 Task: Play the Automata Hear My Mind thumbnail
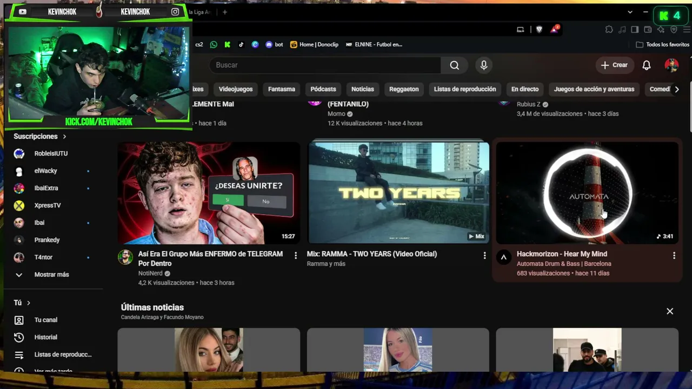tap(587, 193)
